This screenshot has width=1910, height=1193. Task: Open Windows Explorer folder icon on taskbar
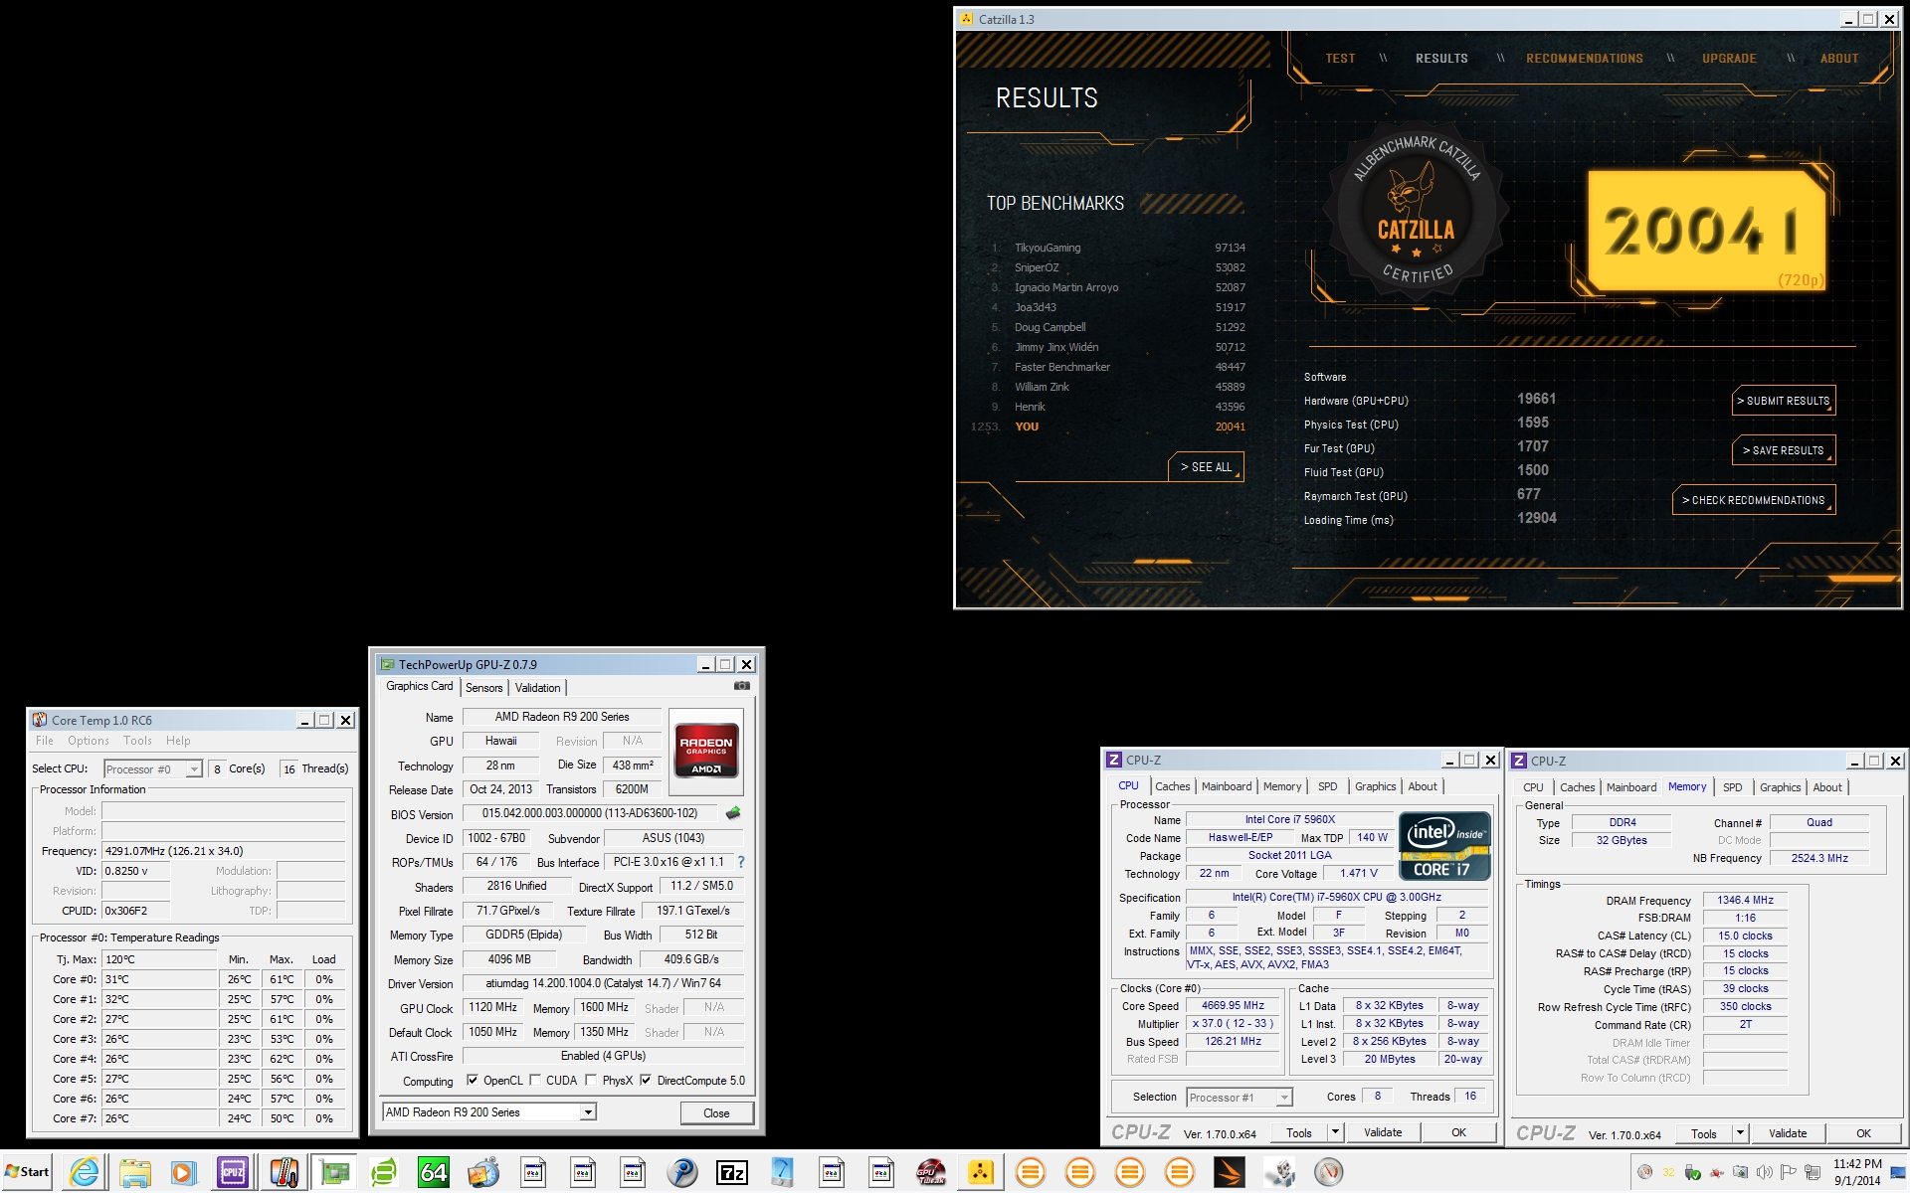(x=134, y=1172)
